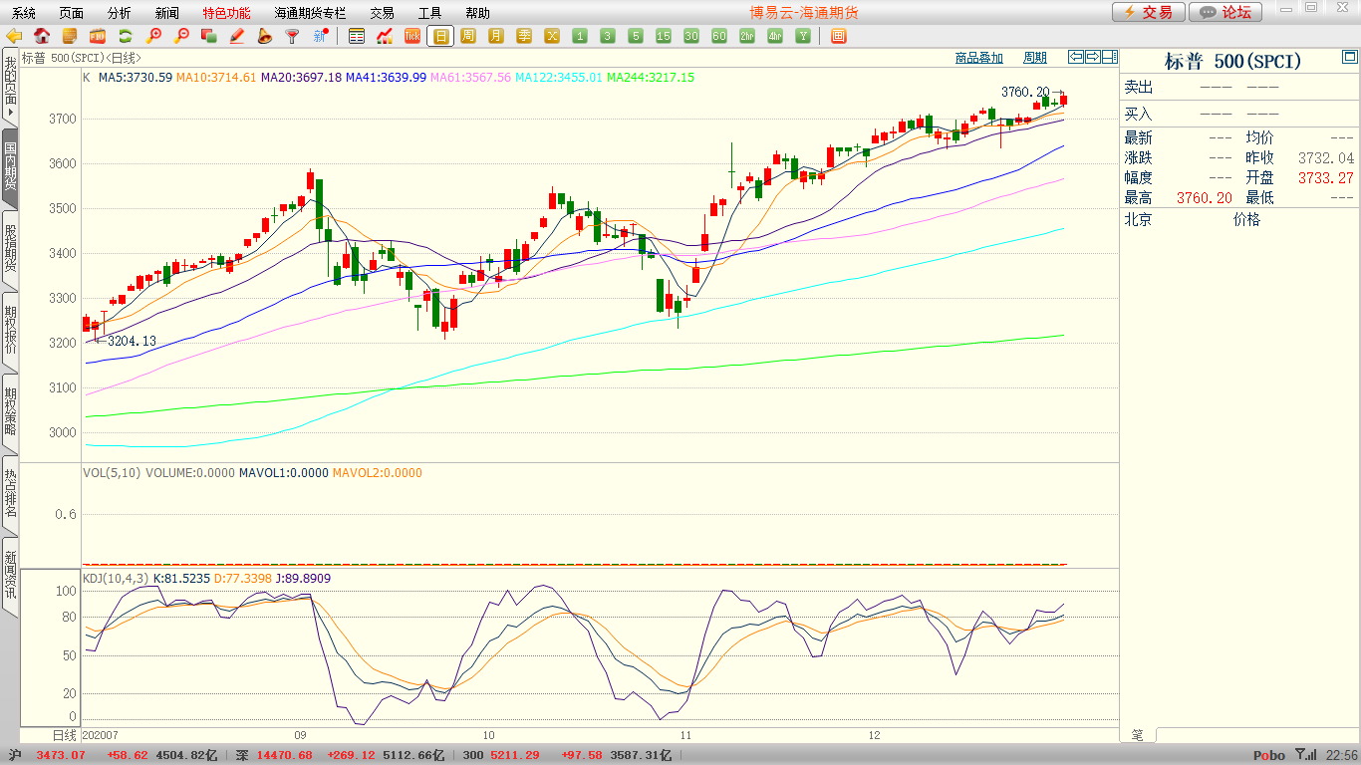Select 30-minute period button
This screenshot has width=1361, height=765.
point(691,36)
